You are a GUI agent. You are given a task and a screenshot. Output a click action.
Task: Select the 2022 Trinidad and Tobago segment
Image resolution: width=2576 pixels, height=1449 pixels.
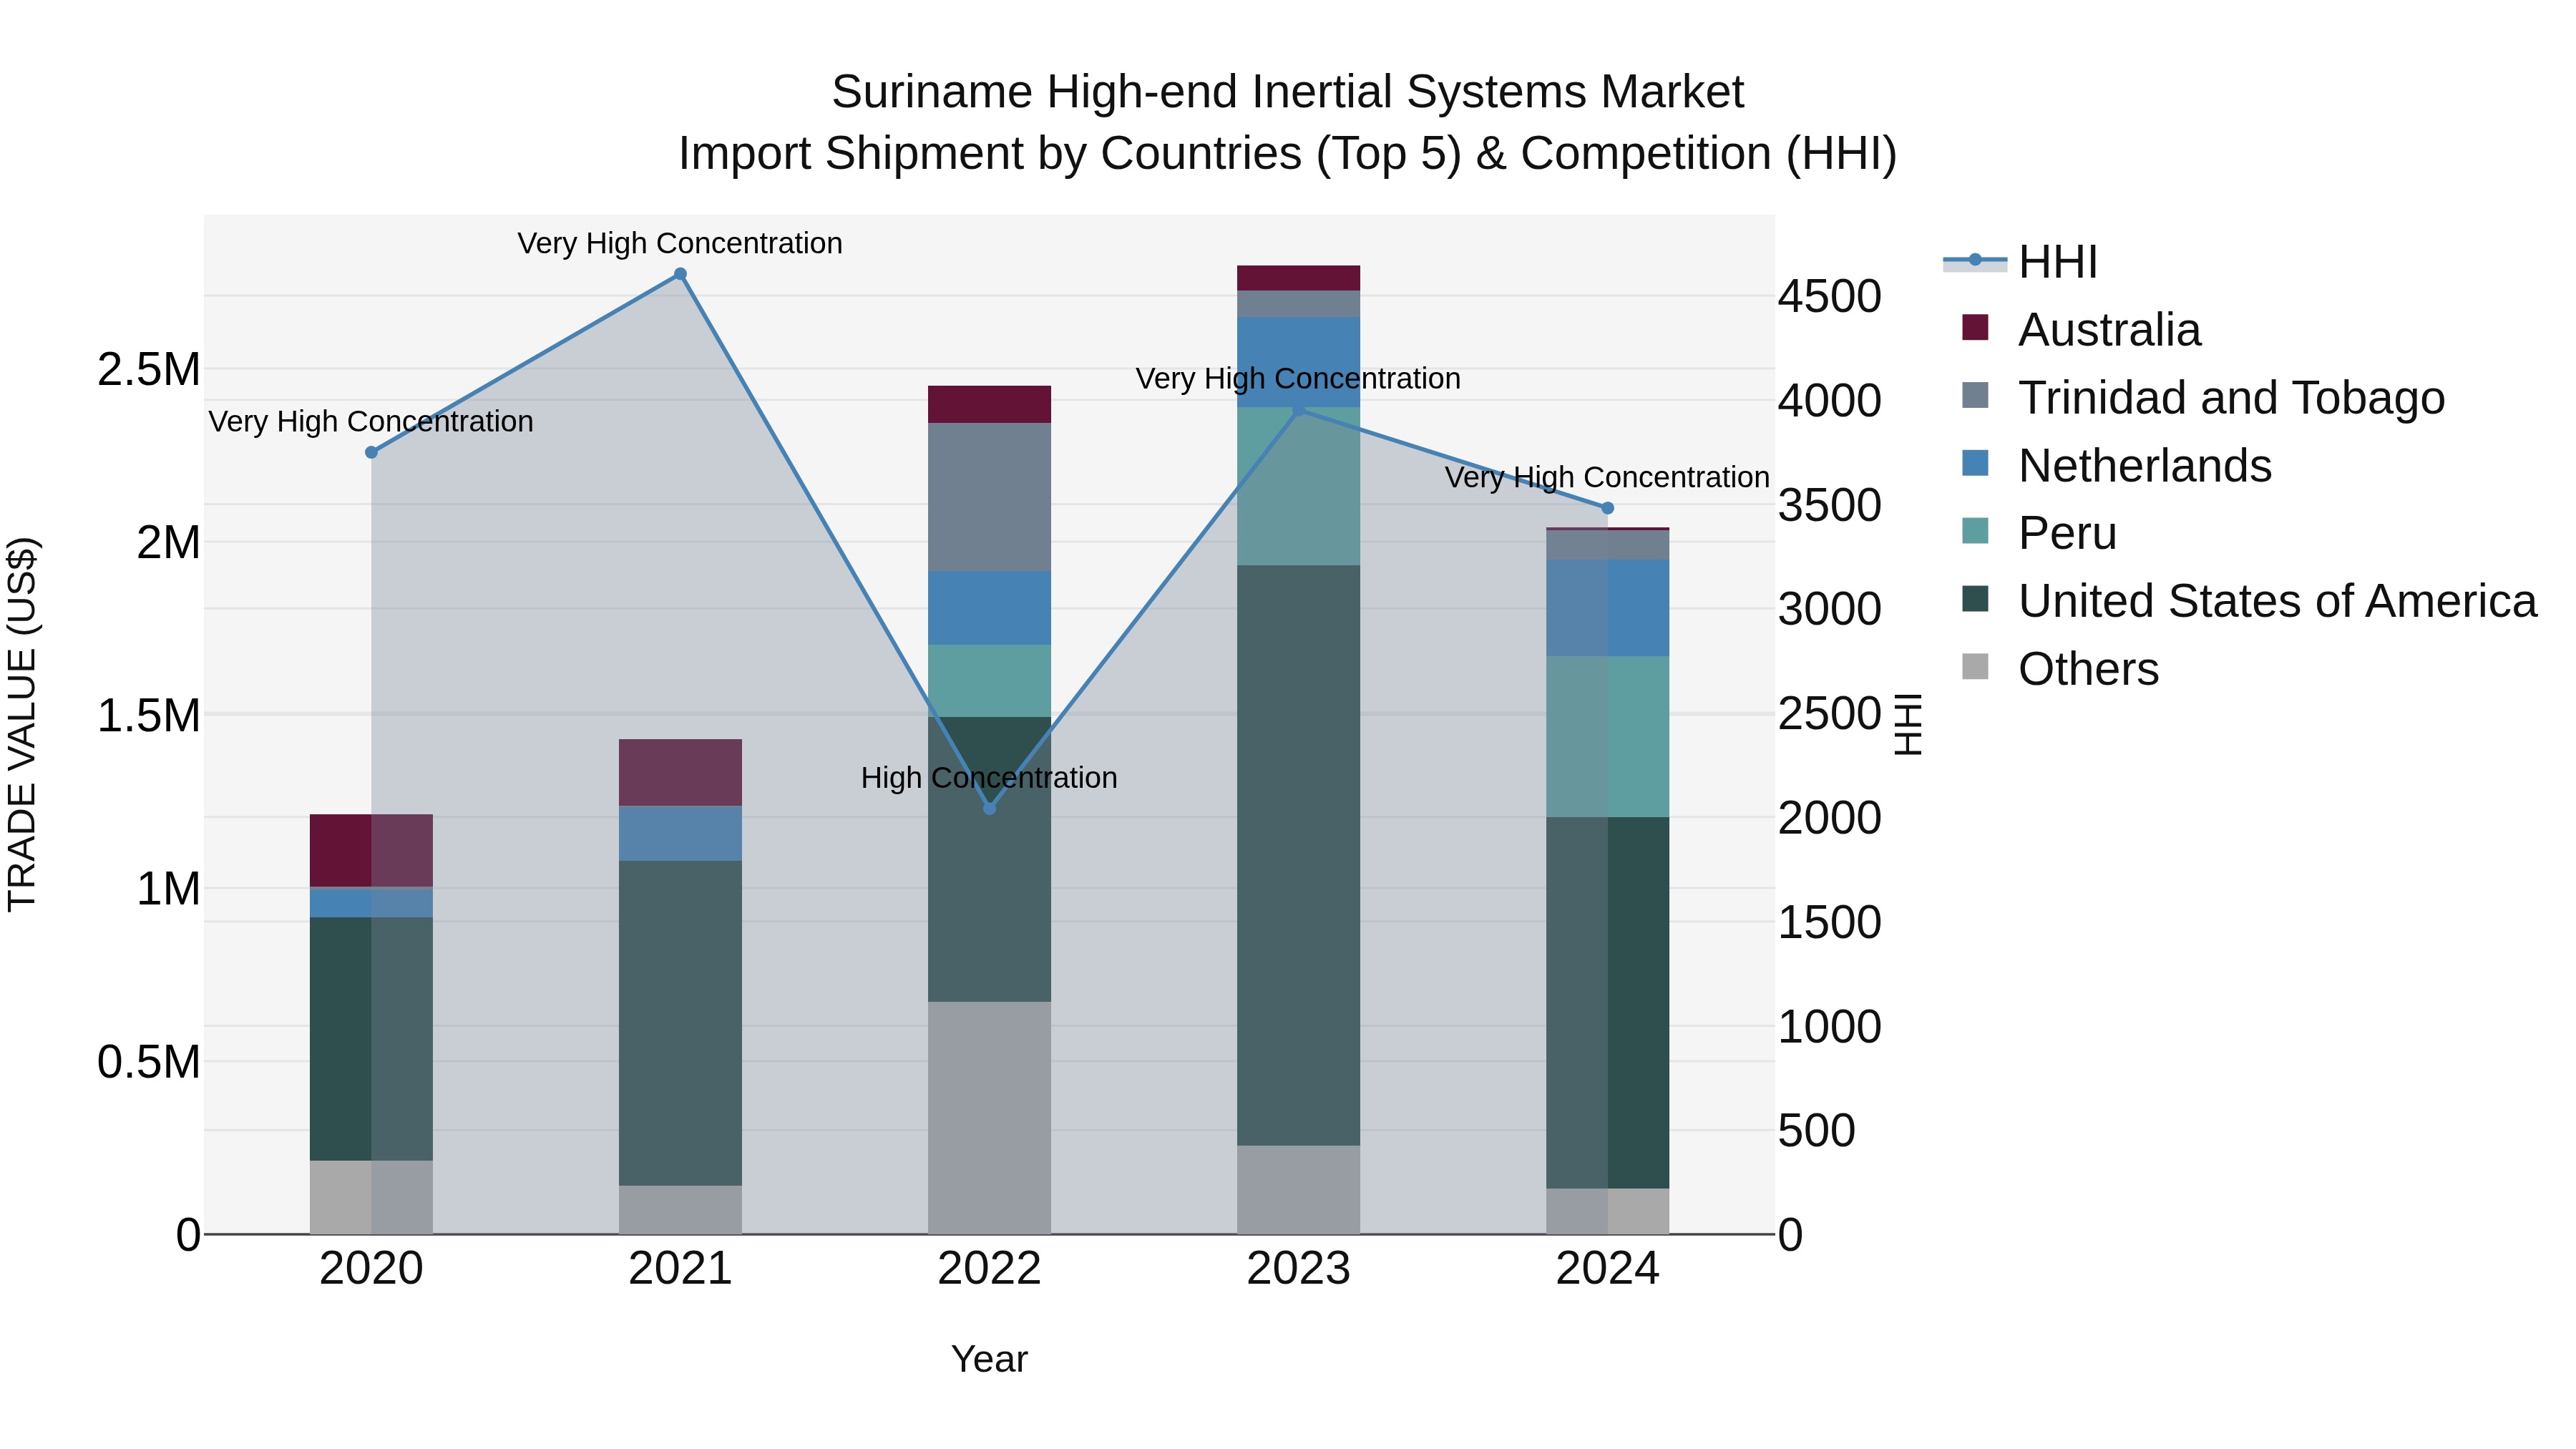[x=989, y=497]
